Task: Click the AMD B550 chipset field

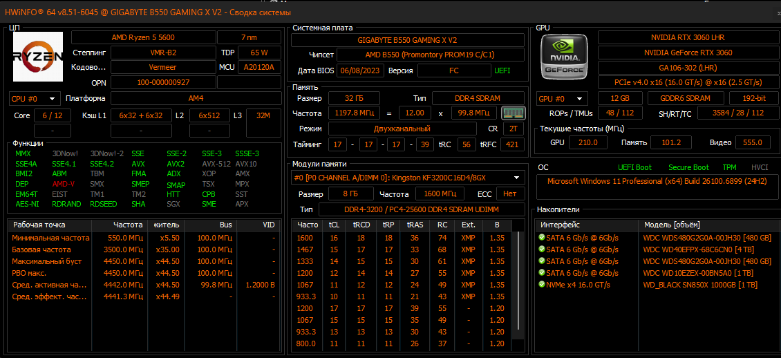Action: coord(431,55)
